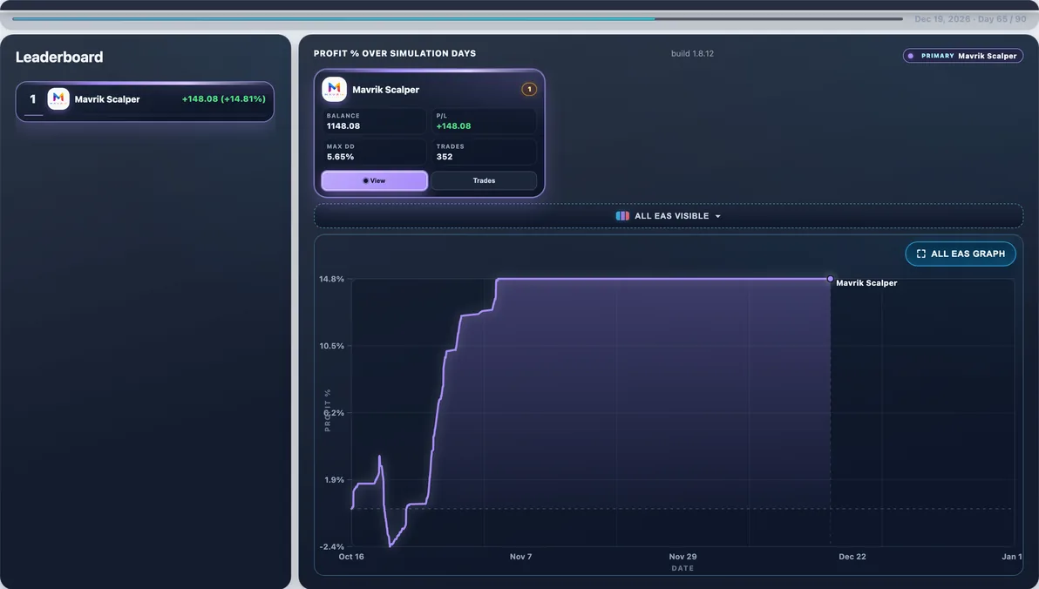The width and height of the screenshot is (1039, 589).
Task: Click the 10.5% y-axis label
Action: pyautogui.click(x=331, y=346)
